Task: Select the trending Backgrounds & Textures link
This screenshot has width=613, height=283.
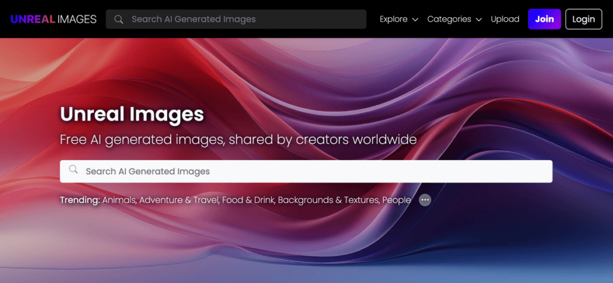Action: (328, 201)
